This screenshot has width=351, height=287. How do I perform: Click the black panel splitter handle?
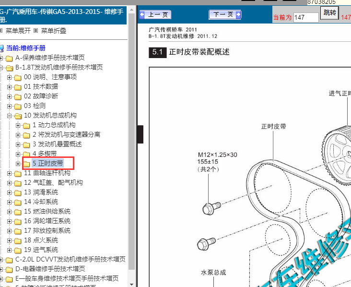(140, 134)
